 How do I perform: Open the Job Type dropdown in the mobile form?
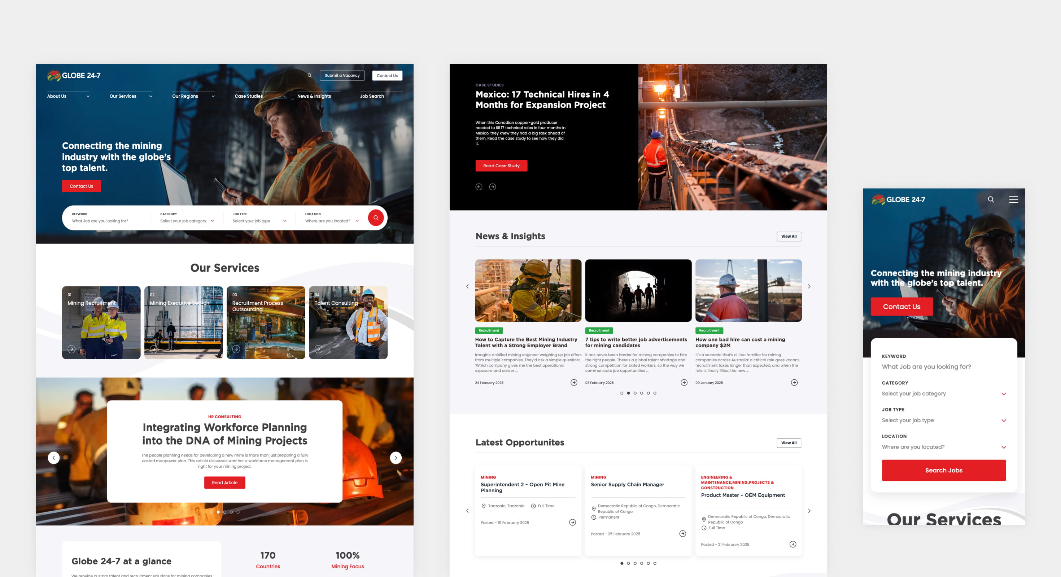point(943,420)
